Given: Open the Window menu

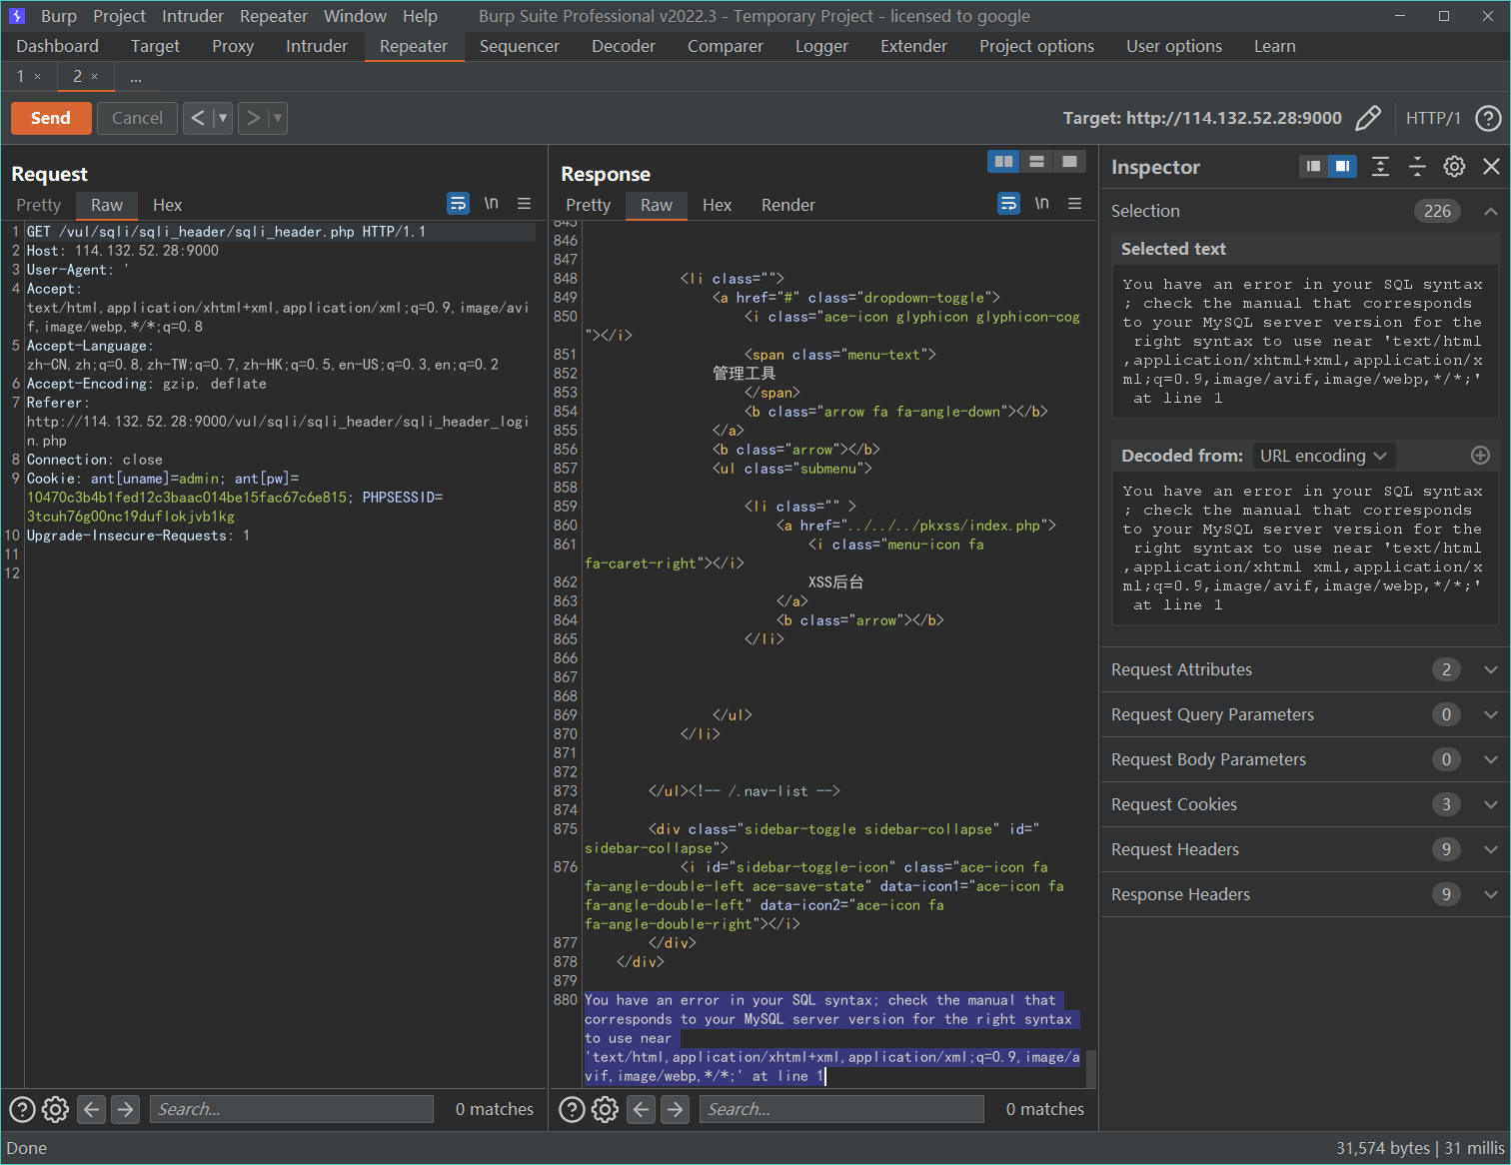Looking at the screenshot, I should (x=355, y=16).
